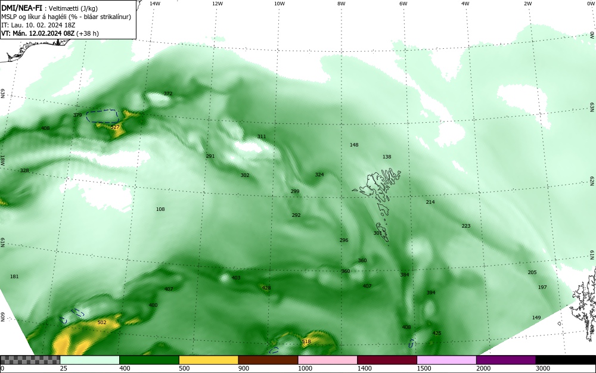
Task: Select the "10W" longitude label
Action: [x=280, y=4]
